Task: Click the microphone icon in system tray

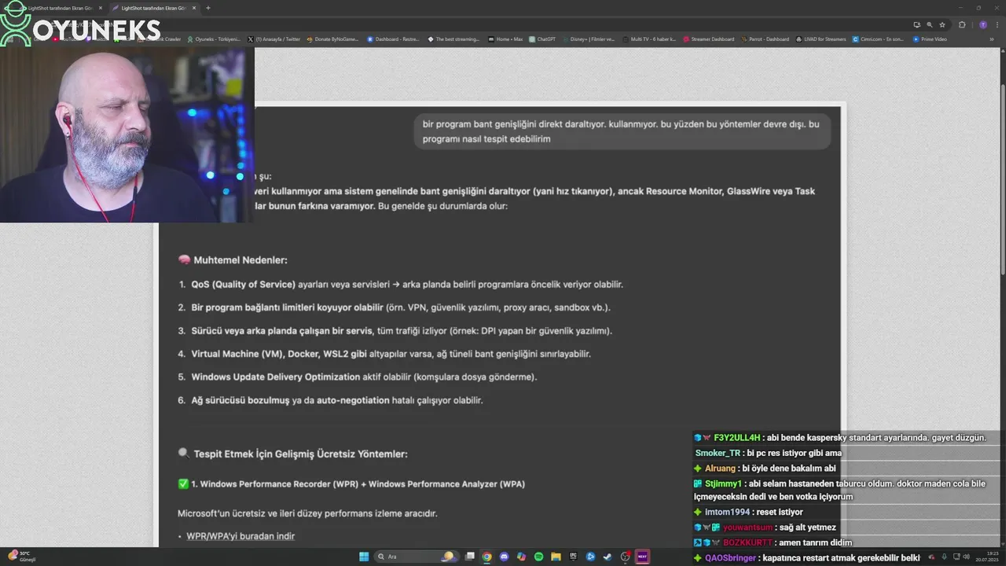Action: click(x=945, y=557)
